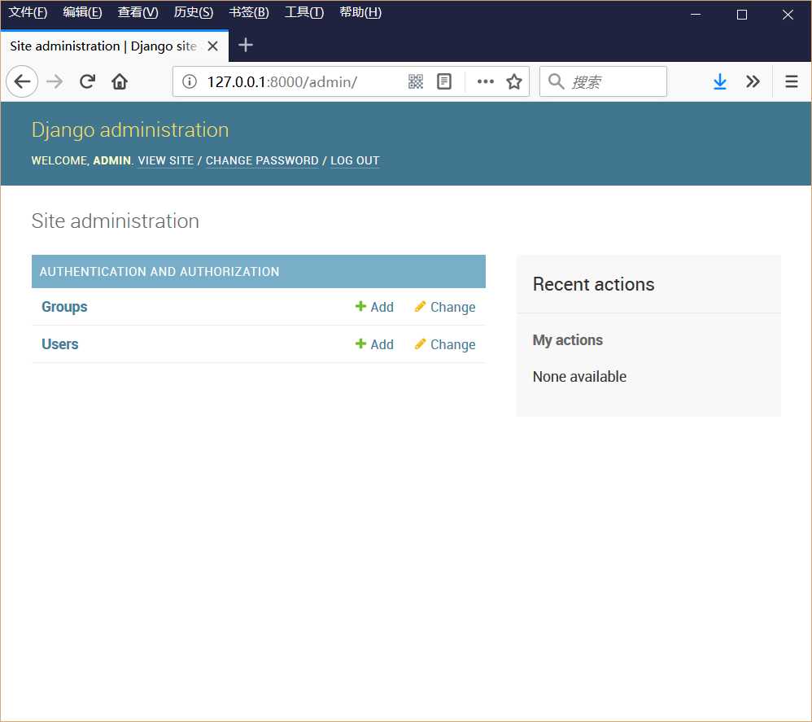This screenshot has width=812, height=722.
Task: Expand the toolbar overflow chevron
Action: click(753, 82)
